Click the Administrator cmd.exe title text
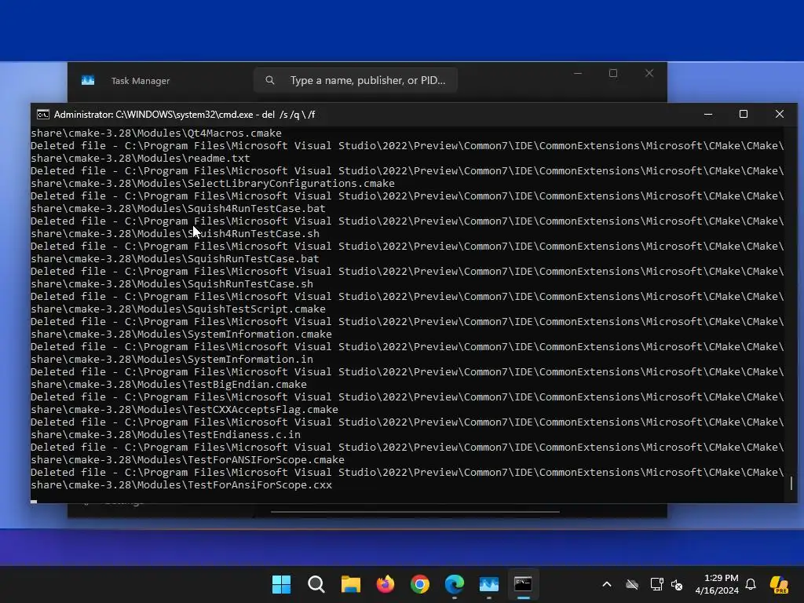Viewport: 804px width, 603px height. [x=185, y=115]
